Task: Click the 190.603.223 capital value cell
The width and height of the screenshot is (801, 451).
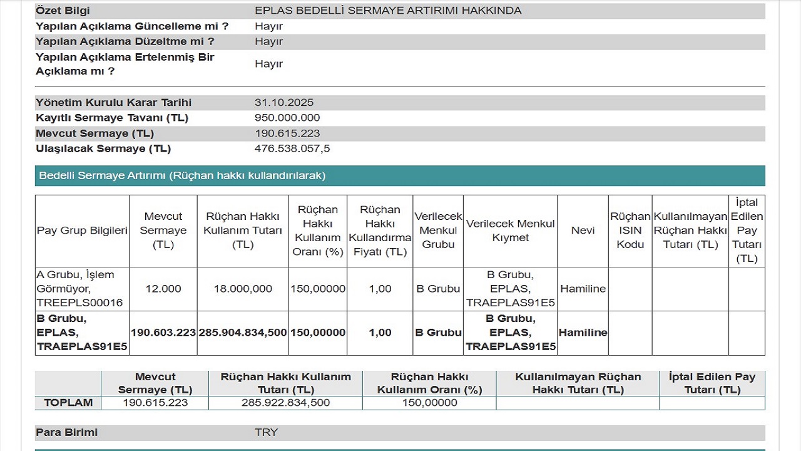Action: (x=163, y=333)
